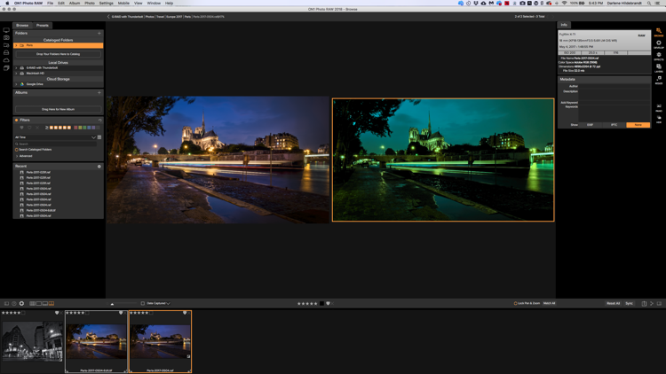
Task: Enable Search Cataloged Folders checkbox
Action: pos(17,150)
